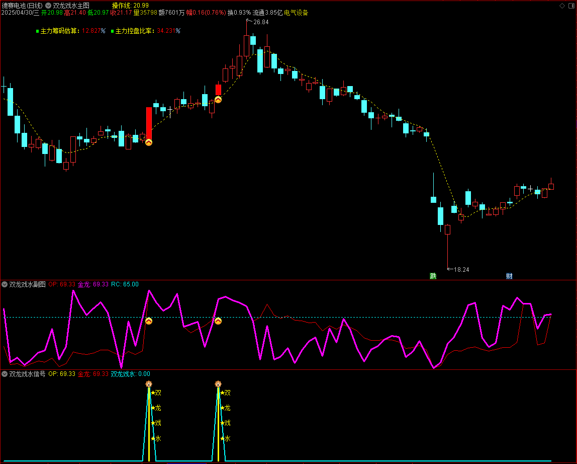Click the diamond icon at top right
Viewport: 577px width, 464px height.
562,6
